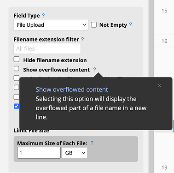Uncheck the checked blue checkbox
174x173 pixels.
coord(16,106)
